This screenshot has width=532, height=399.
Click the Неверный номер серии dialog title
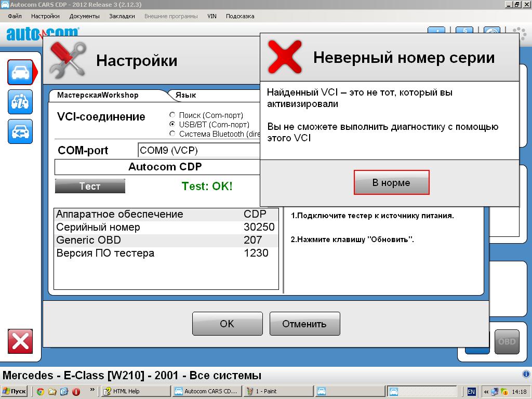point(404,57)
